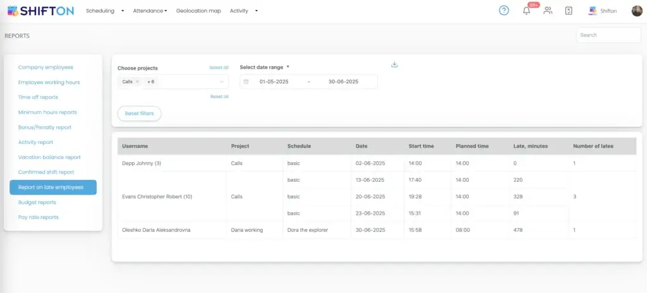This screenshot has width=647, height=293.
Task: Click the Shifton logo to go home
Action: 40,11
